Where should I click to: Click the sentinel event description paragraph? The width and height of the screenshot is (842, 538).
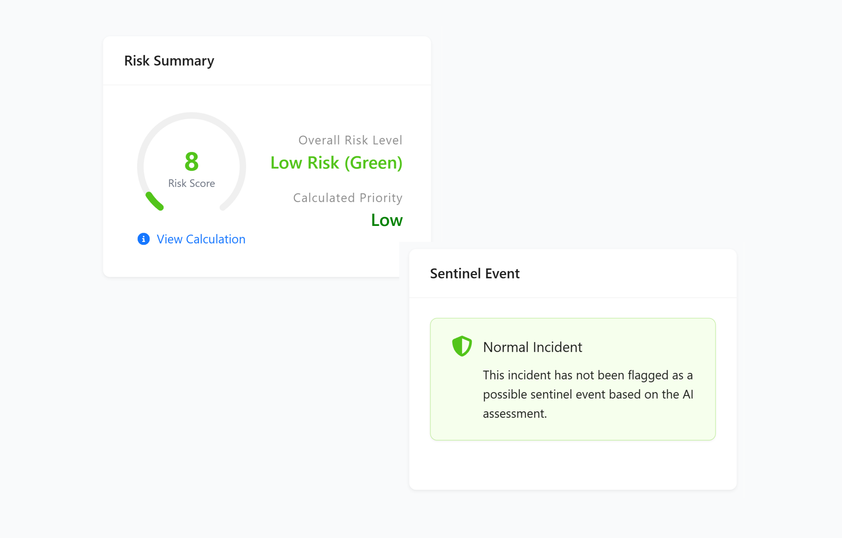click(x=587, y=394)
